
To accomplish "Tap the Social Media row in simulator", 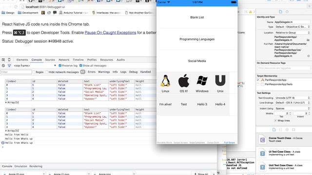I will click(x=197, y=61).
